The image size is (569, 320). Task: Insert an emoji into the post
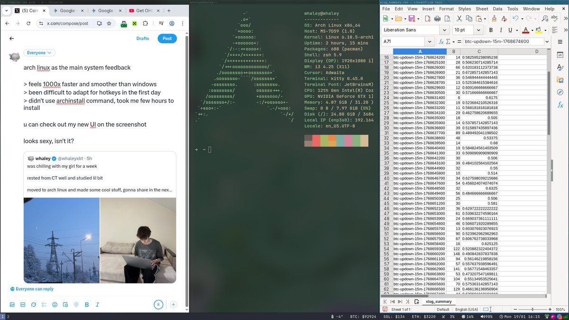pyautogui.click(x=55, y=305)
